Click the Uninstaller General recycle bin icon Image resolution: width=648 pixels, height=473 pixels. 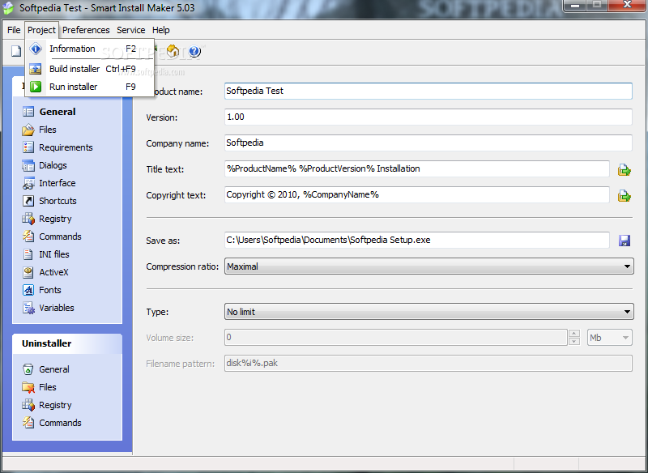(x=28, y=369)
